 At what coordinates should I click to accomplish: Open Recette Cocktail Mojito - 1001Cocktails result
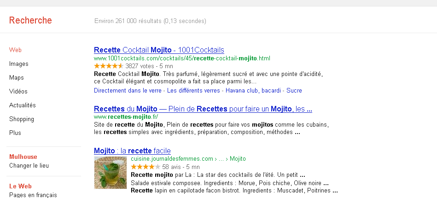coord(159,50)
